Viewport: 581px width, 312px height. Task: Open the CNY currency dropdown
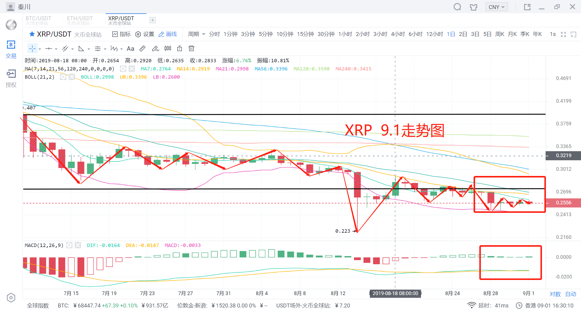pyautogui.click(x=497, y=7)
